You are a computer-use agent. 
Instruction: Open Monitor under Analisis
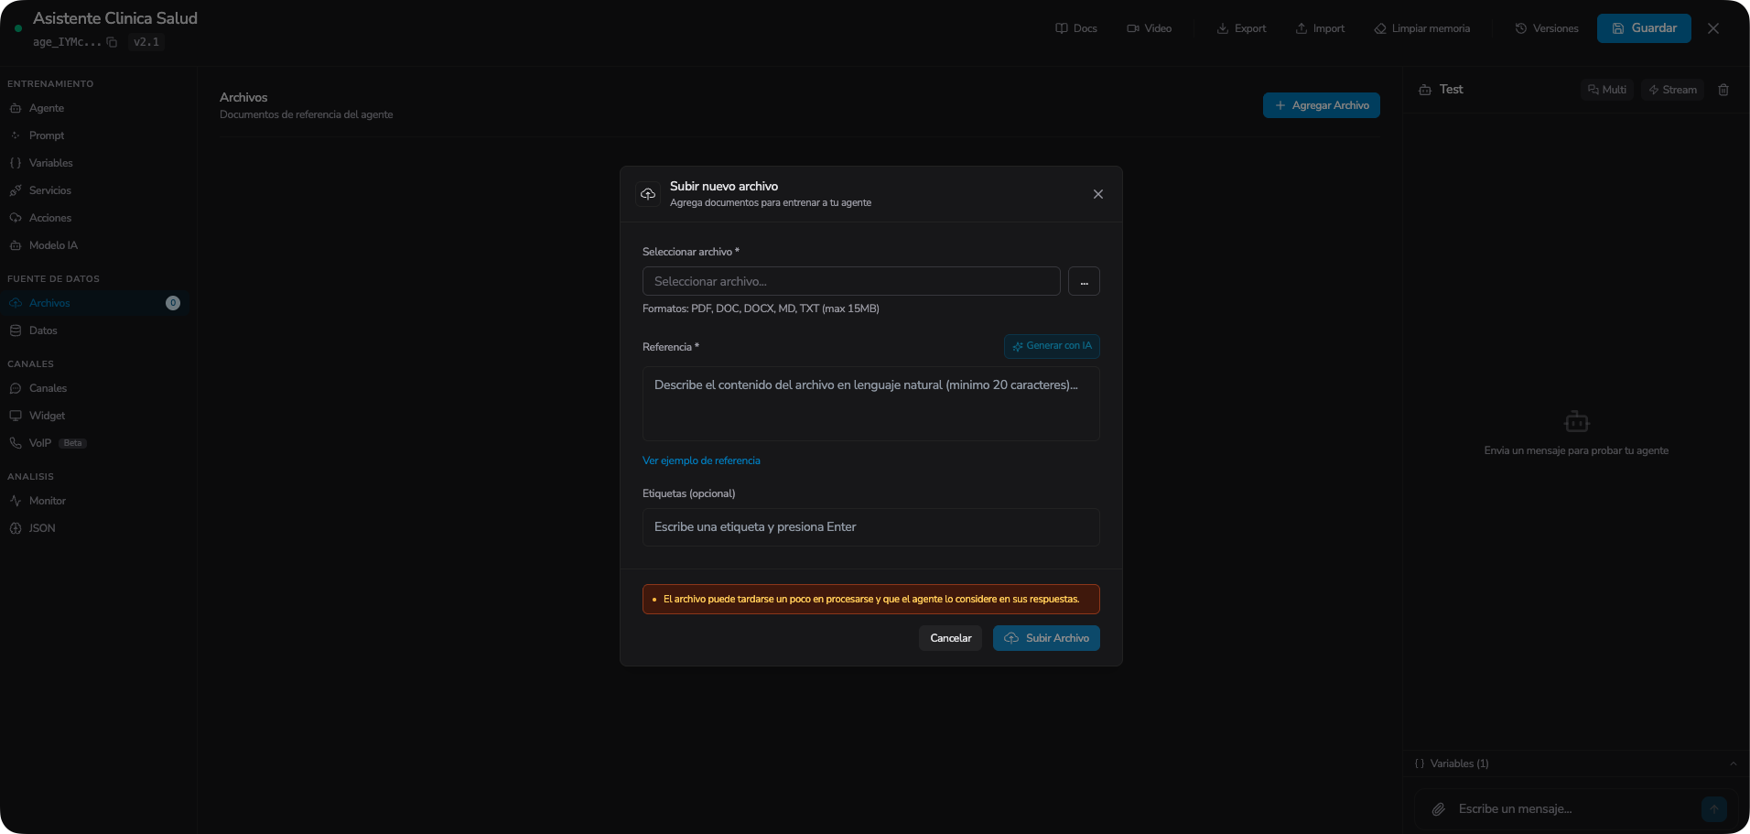click(x=95, y=501)
